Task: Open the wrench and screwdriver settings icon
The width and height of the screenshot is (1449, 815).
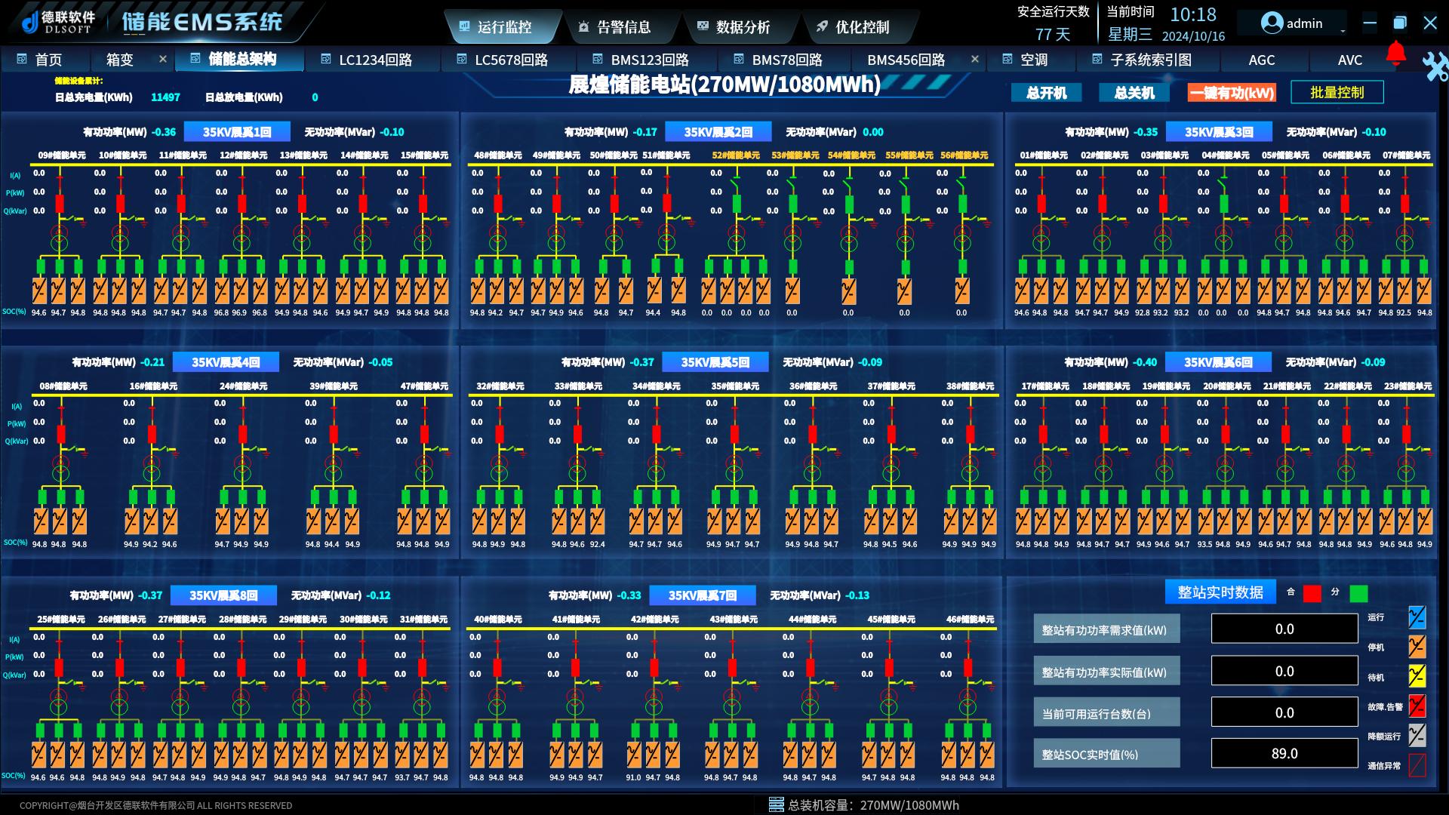Action: pos(1435,66)
